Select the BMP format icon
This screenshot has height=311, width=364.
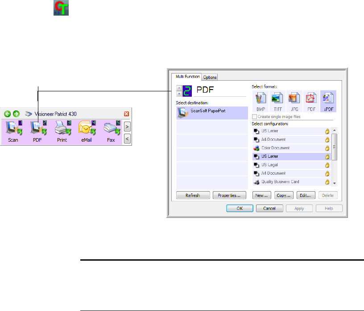261,102
